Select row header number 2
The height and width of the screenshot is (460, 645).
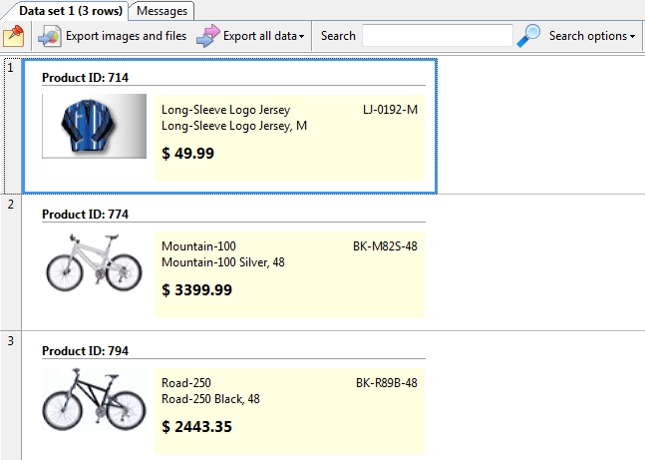coord(11,204)
